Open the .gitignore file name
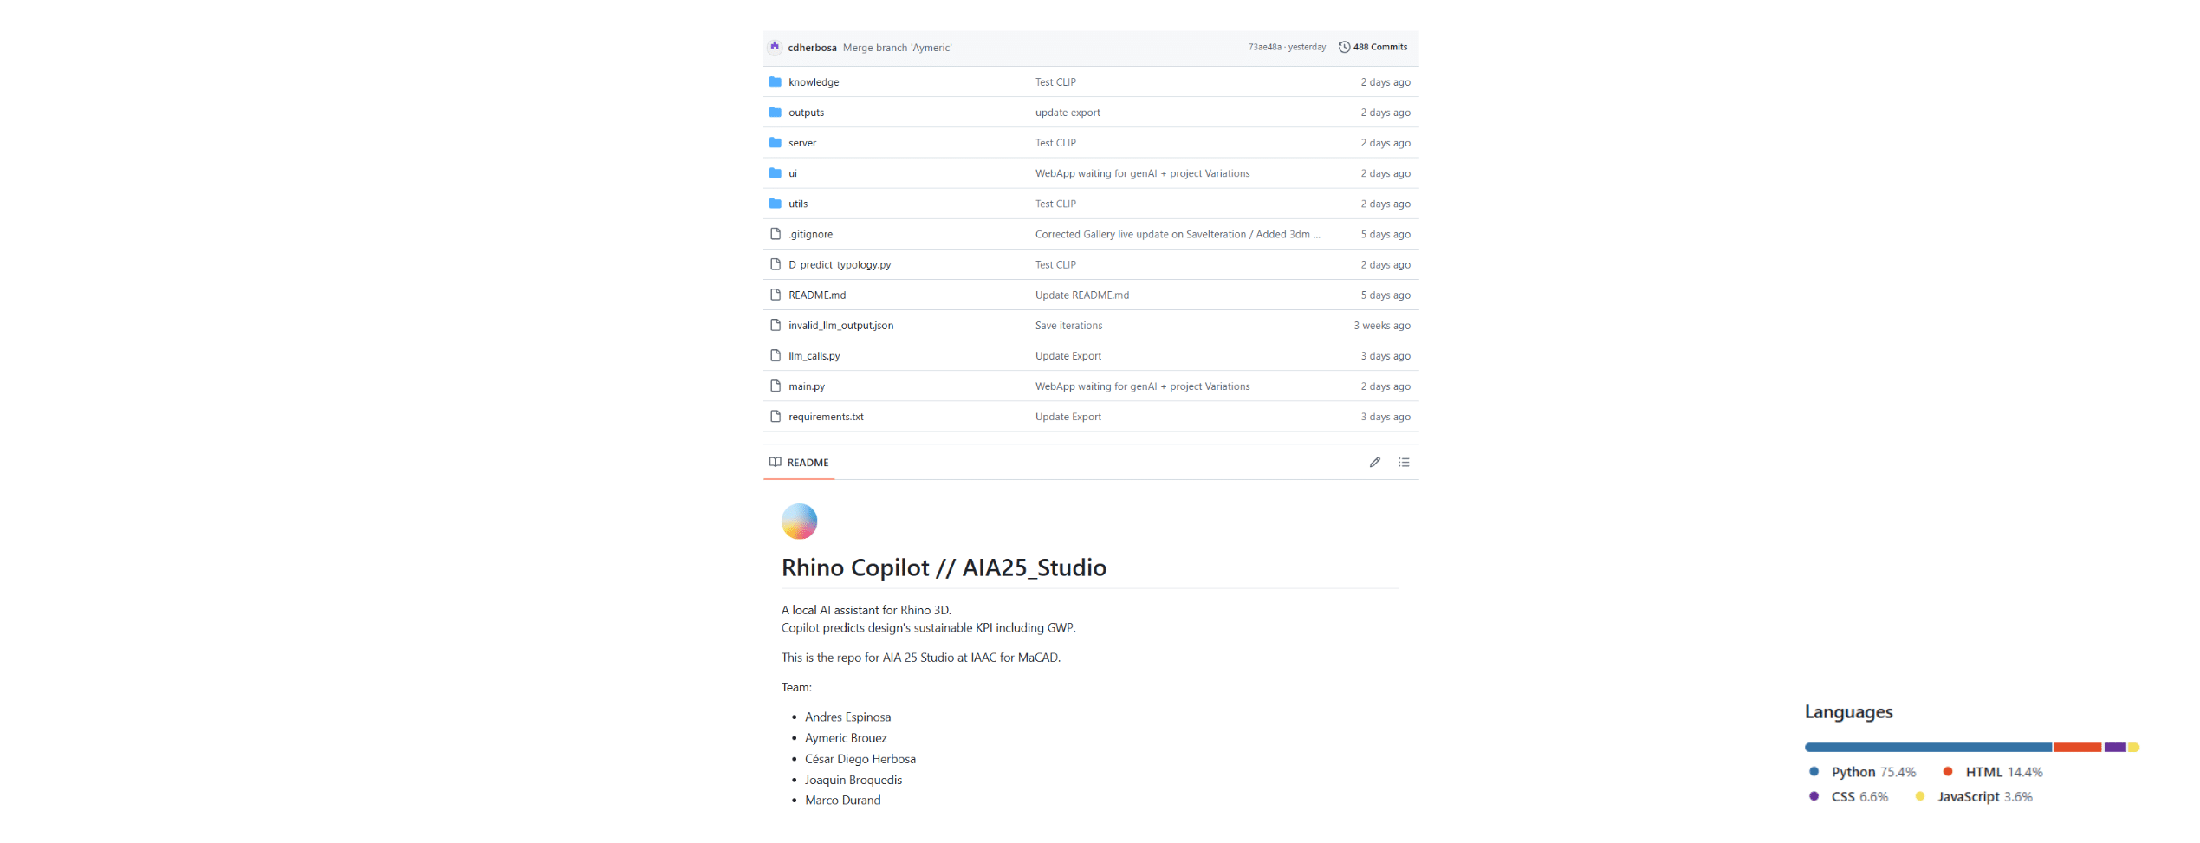The image size is (2200, 843). [810, 234]
